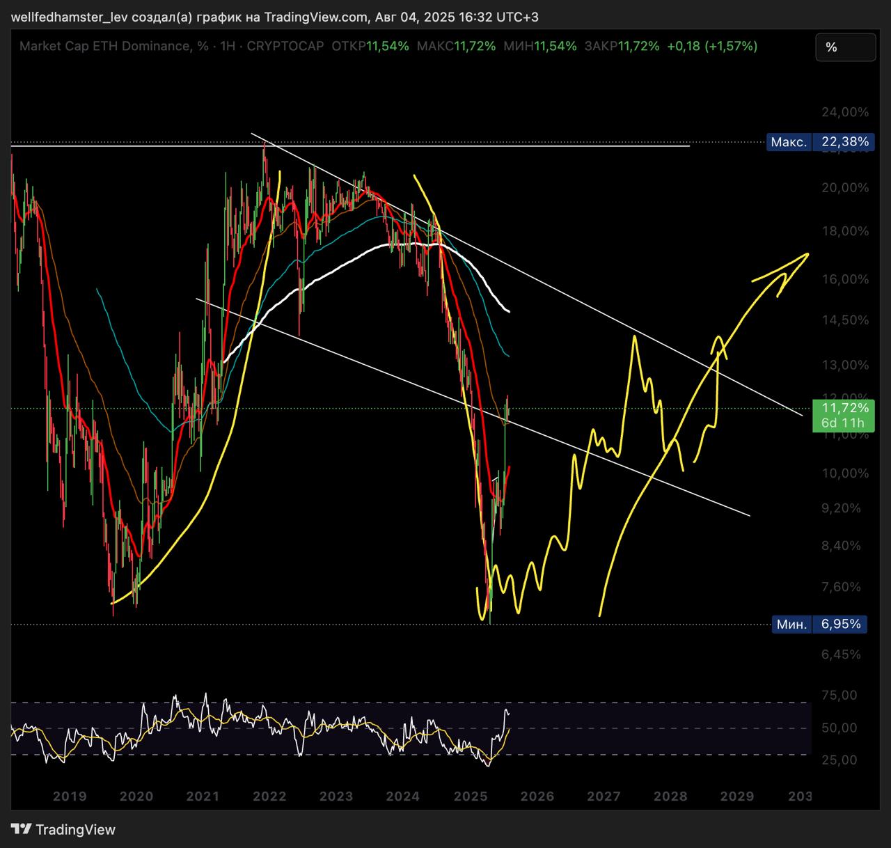Click the RSI 50,00 scale label
The width and height of the screenshot is (891, 848).
[839, 728]
